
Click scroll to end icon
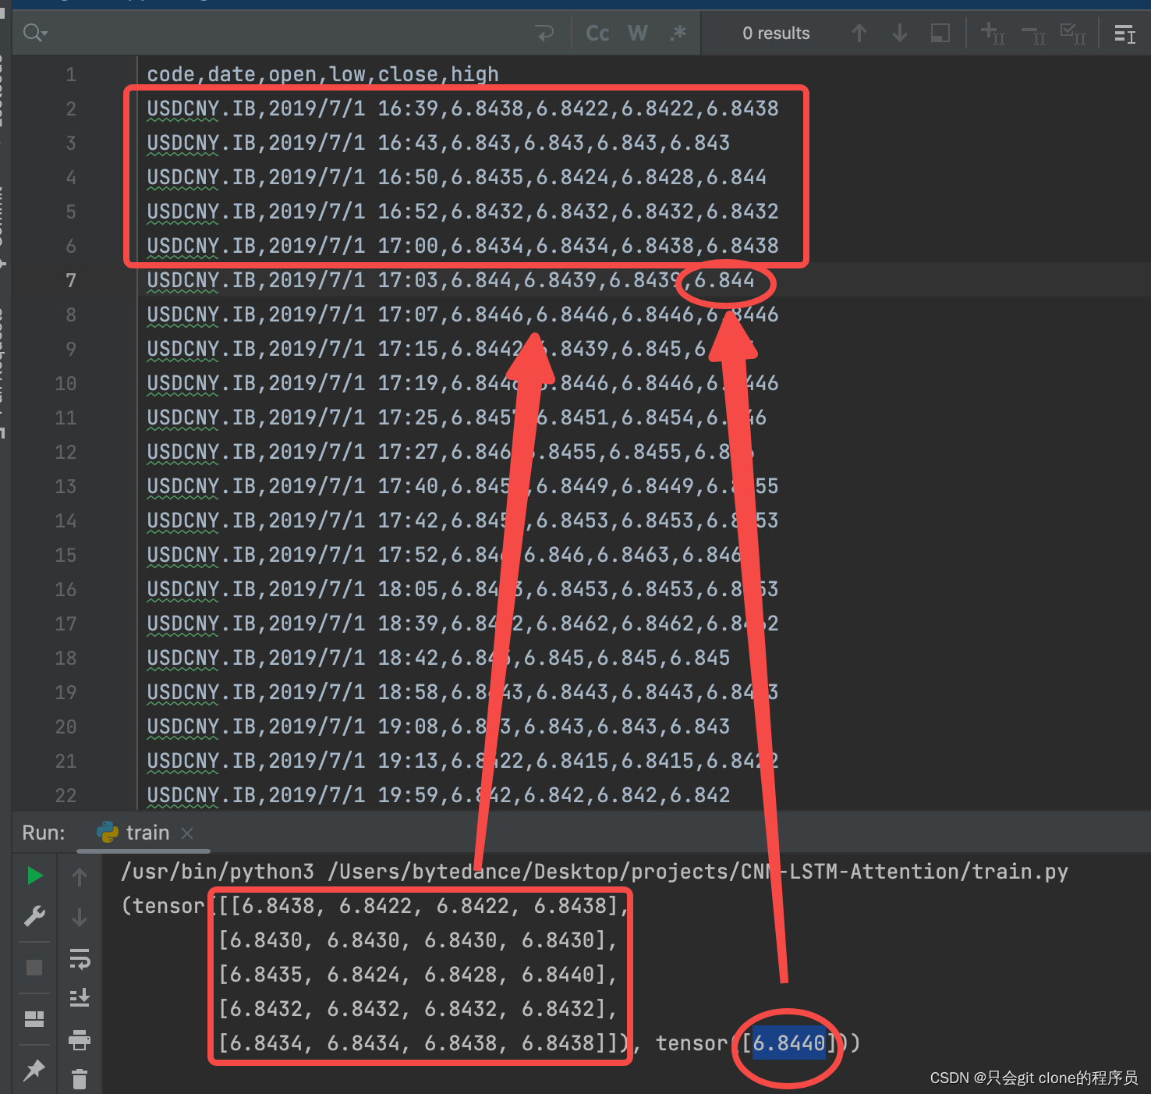click(x=80, y=998)
